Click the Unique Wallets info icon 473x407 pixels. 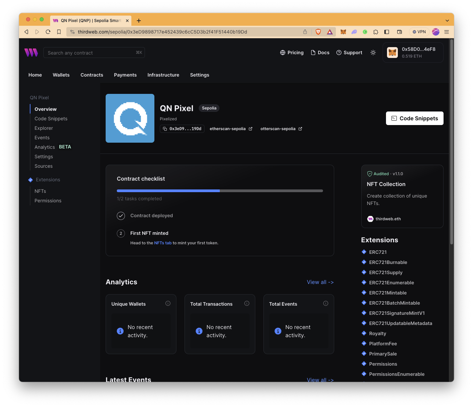[x=168, y=303]
